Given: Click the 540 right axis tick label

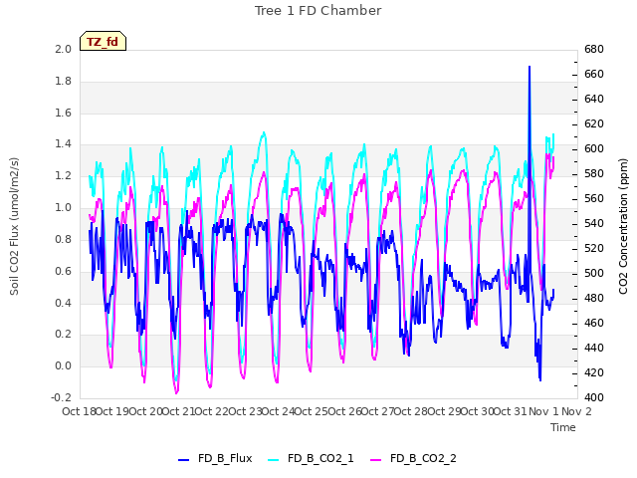Looking at the screenshot, I should click(x=594, y=223).
